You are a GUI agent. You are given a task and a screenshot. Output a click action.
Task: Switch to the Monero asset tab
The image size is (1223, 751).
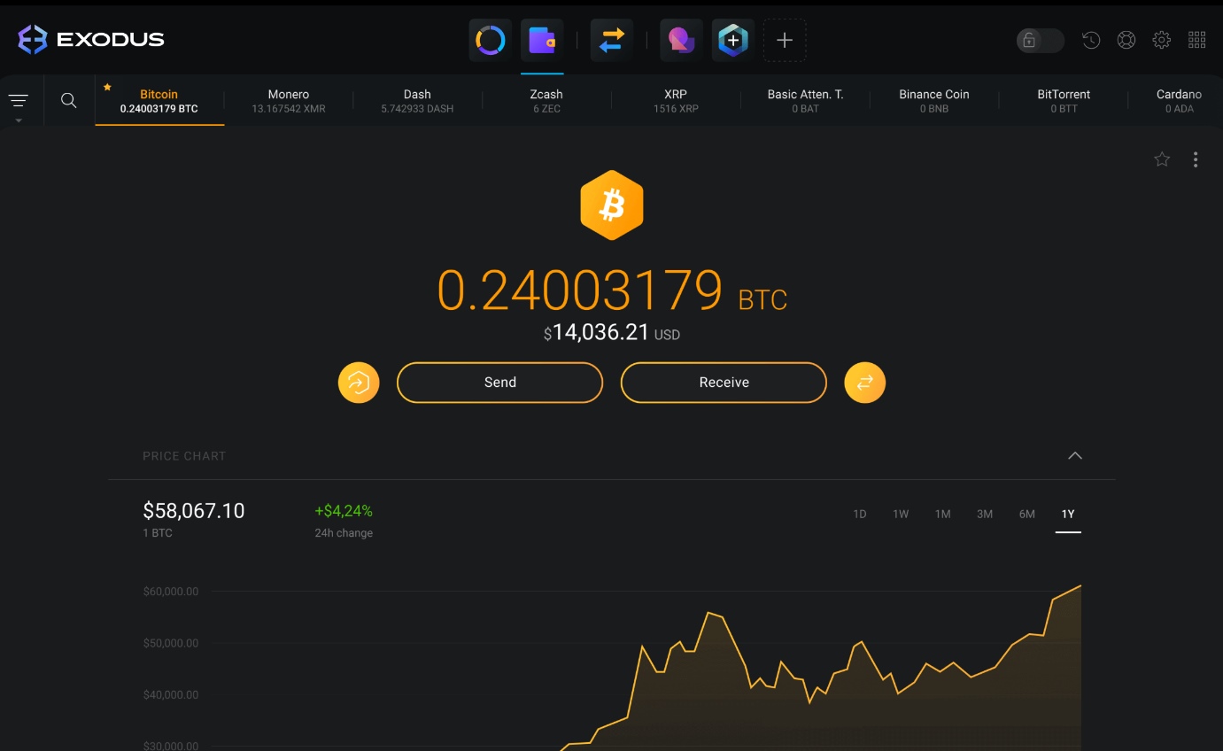tap(288, 100)
